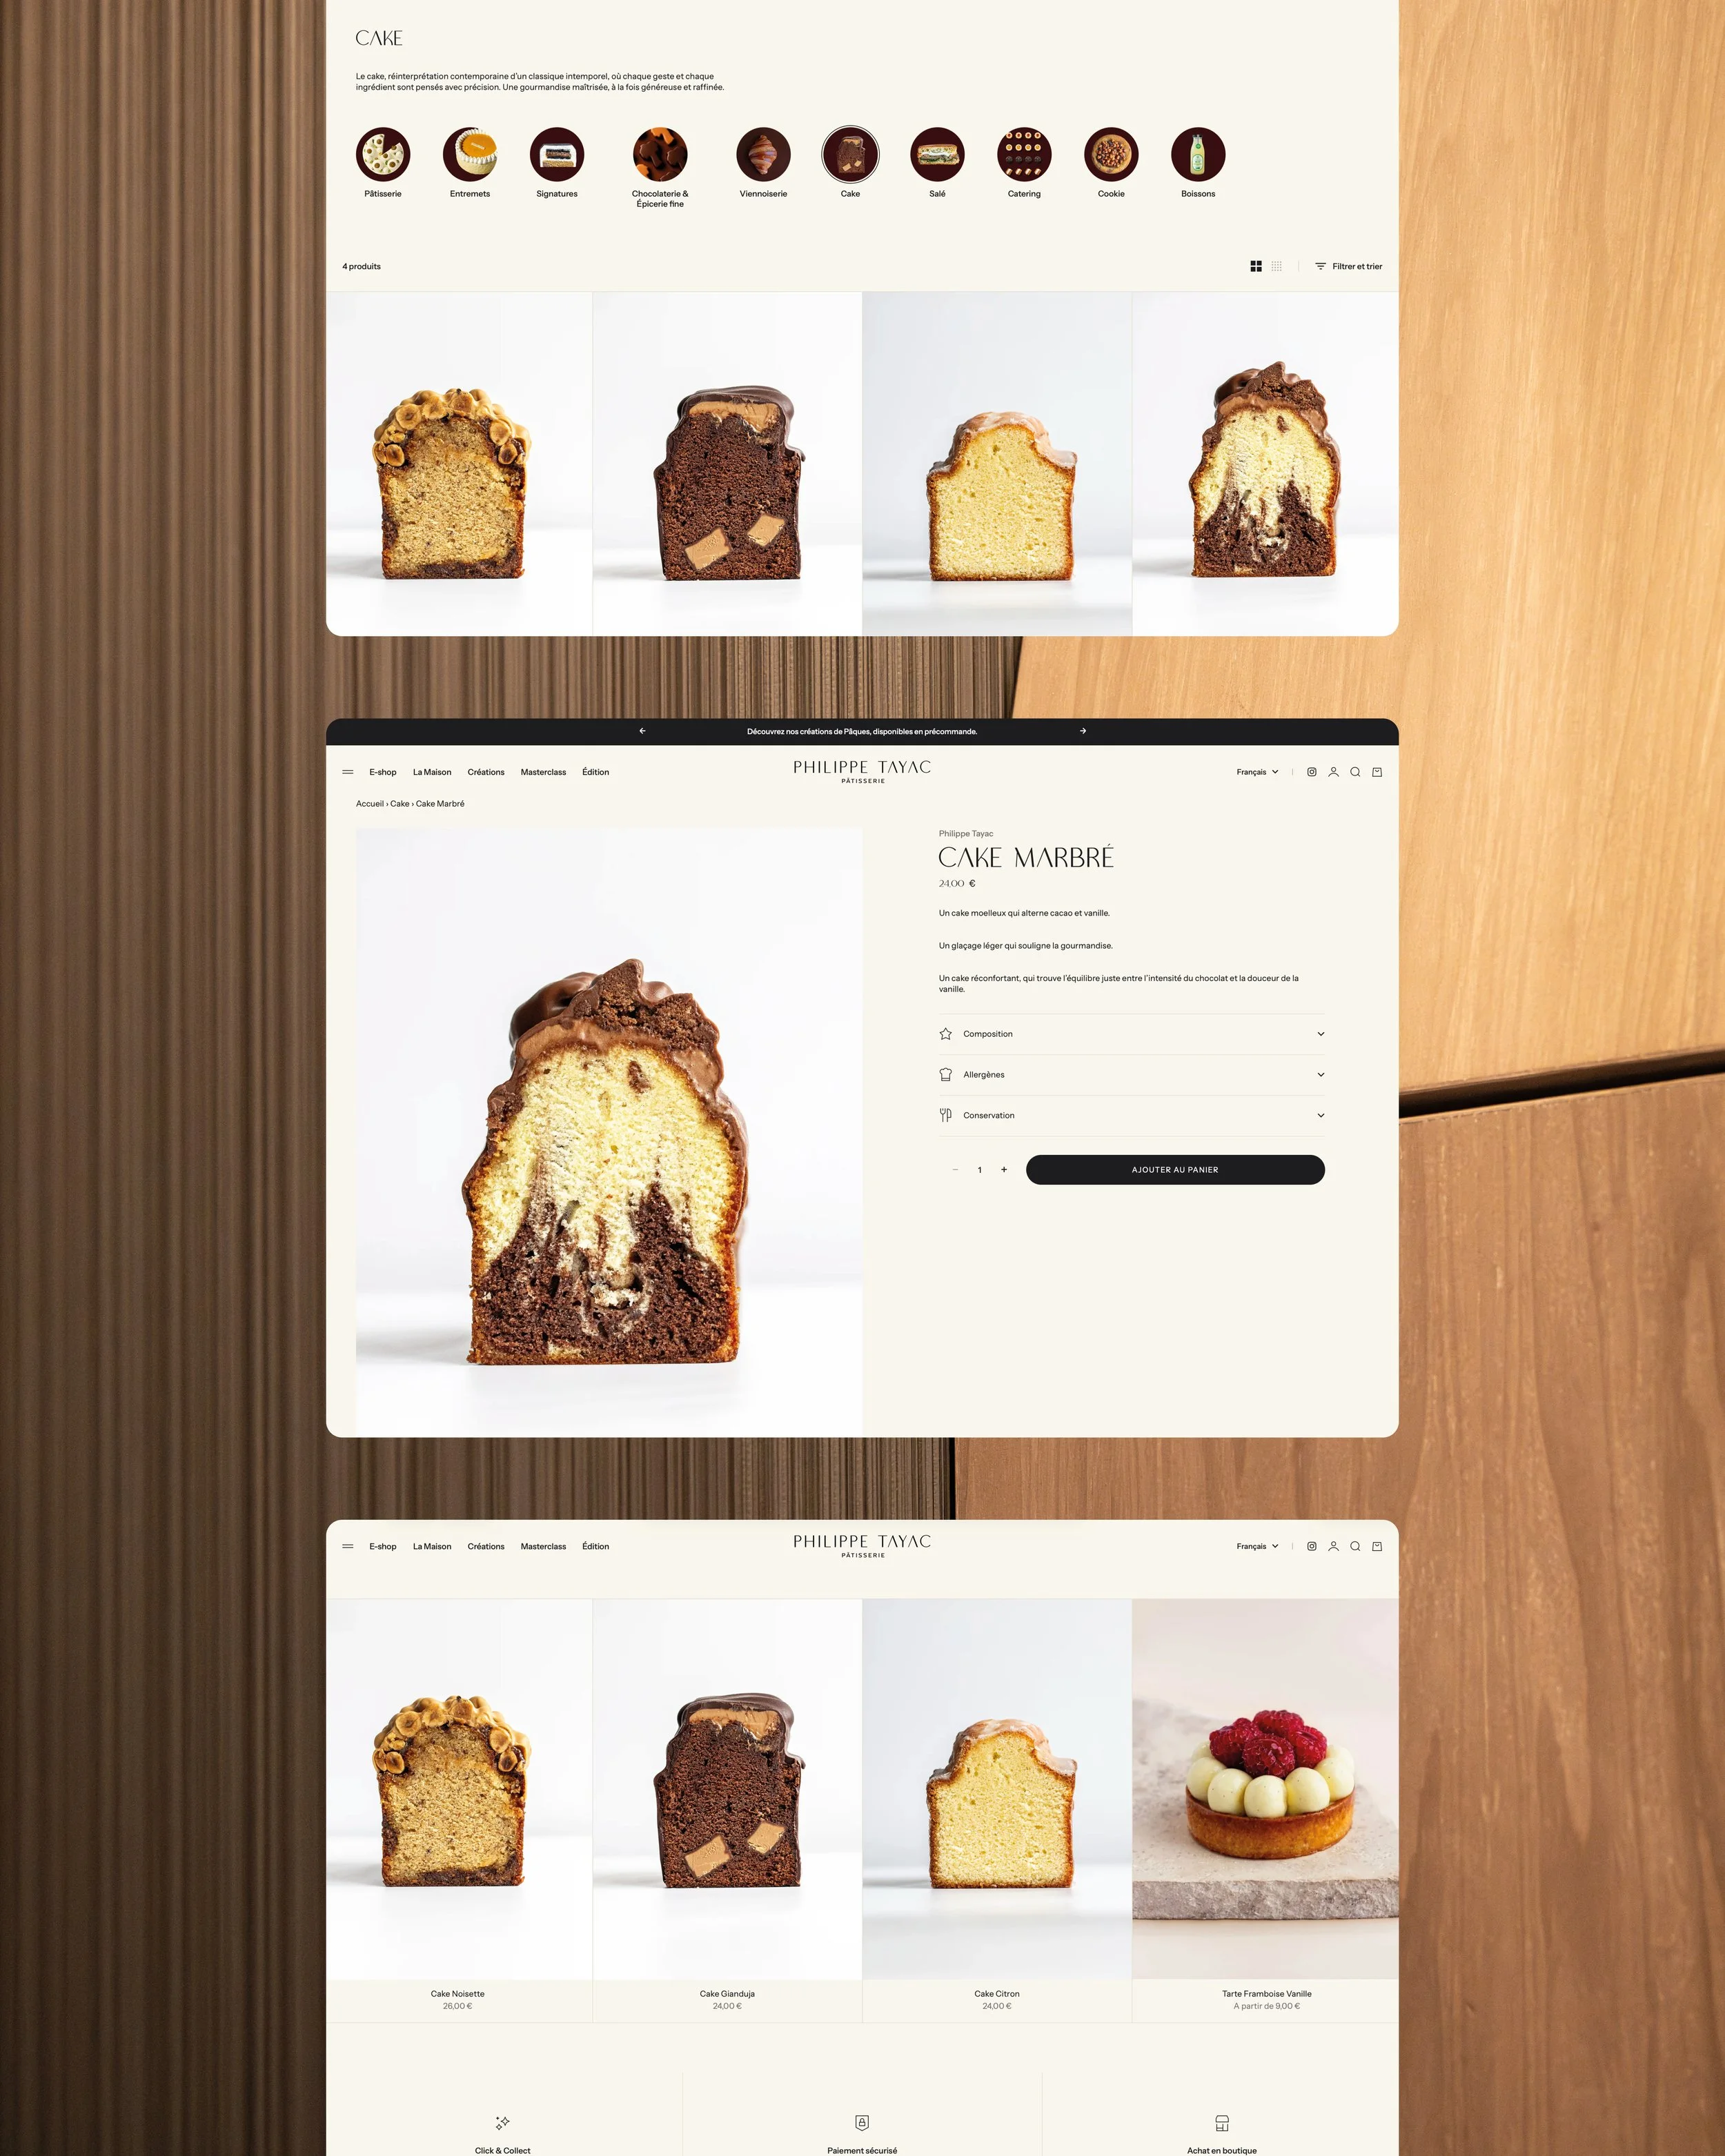Open the Salé category icon
1725x2156 pixels.
point(937,154)
